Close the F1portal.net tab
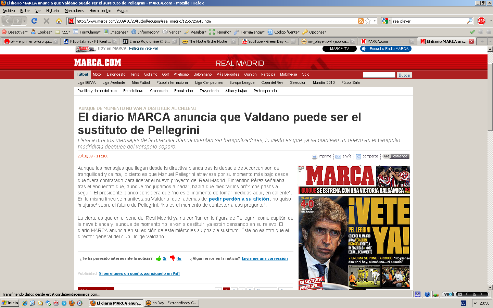The image size is (493, 308). [x=115, y=41]
